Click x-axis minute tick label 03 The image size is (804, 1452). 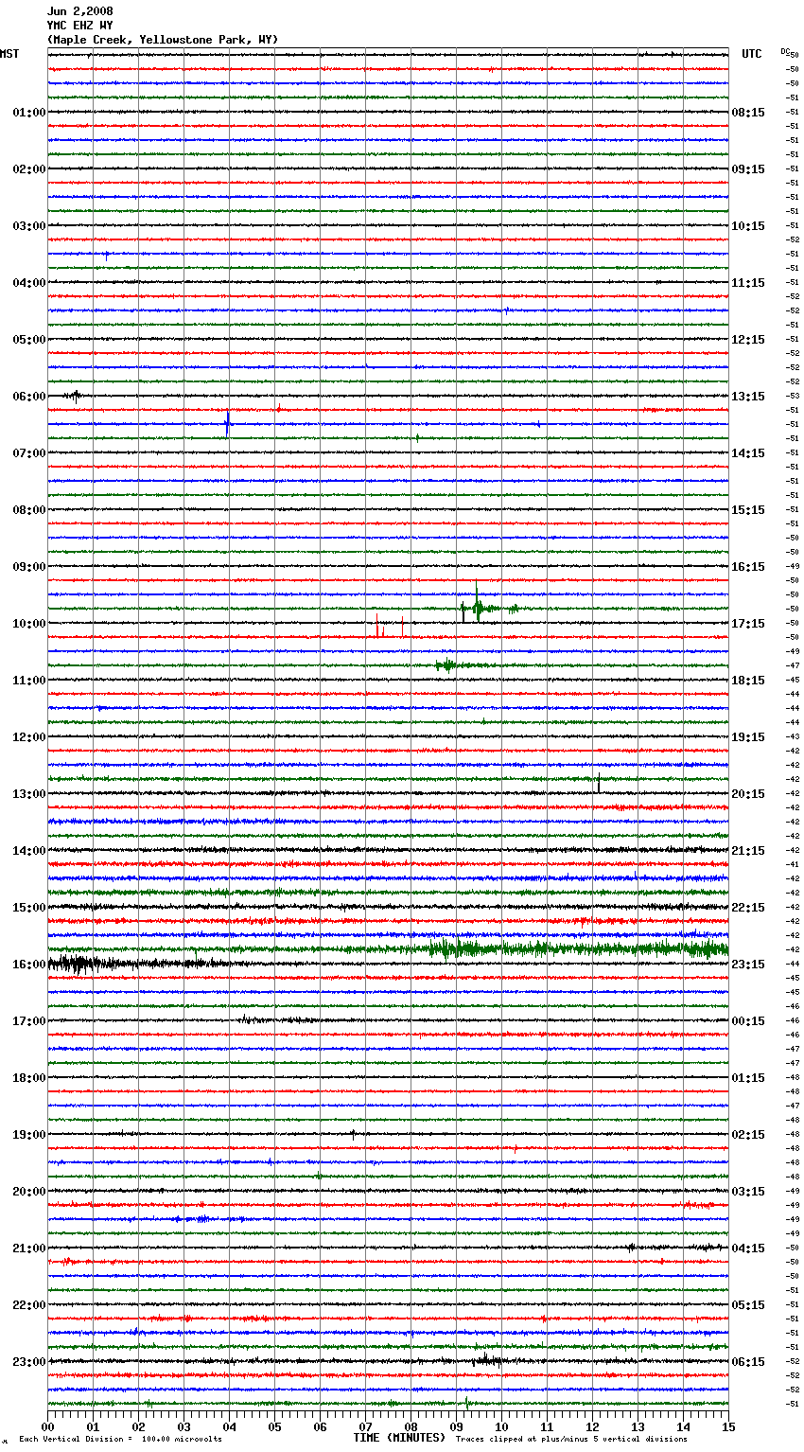(184, 1426)
